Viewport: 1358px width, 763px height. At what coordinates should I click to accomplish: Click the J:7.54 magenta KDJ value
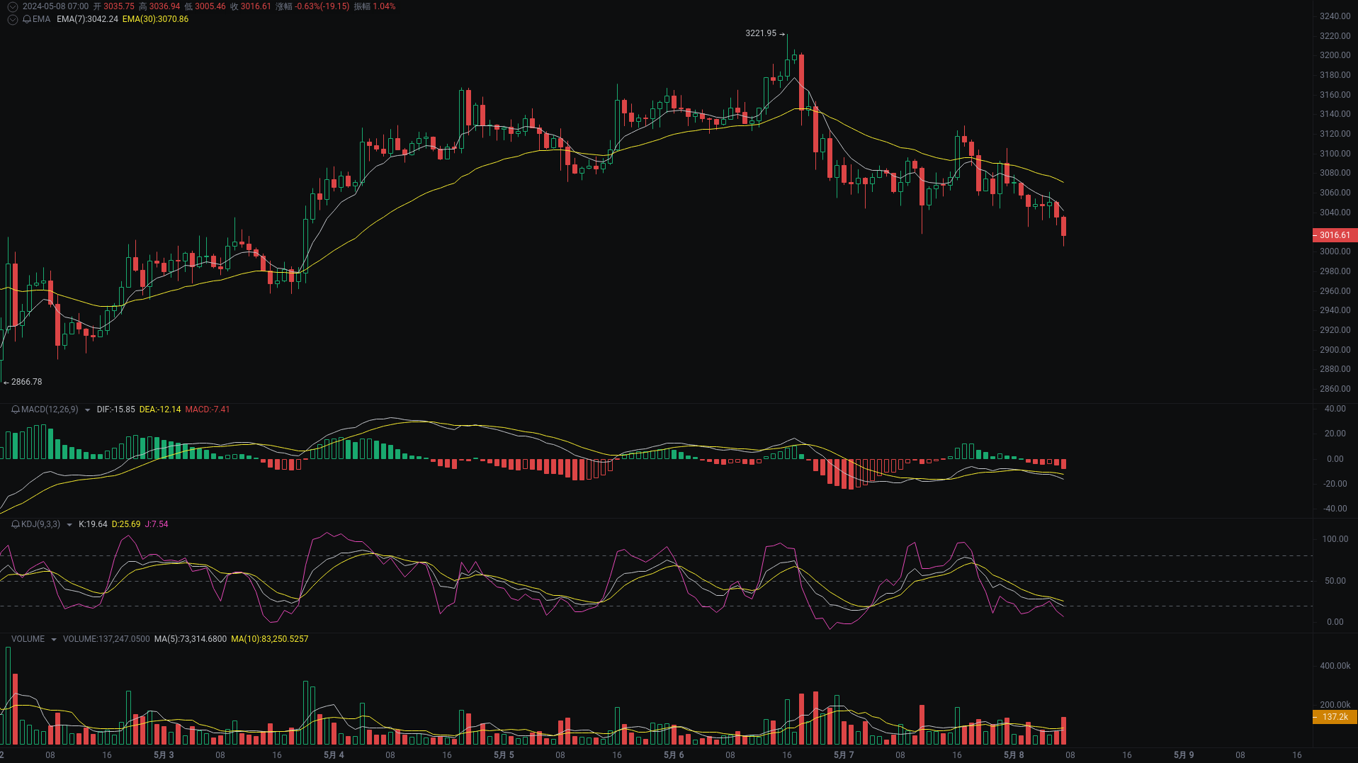[156, 524]
